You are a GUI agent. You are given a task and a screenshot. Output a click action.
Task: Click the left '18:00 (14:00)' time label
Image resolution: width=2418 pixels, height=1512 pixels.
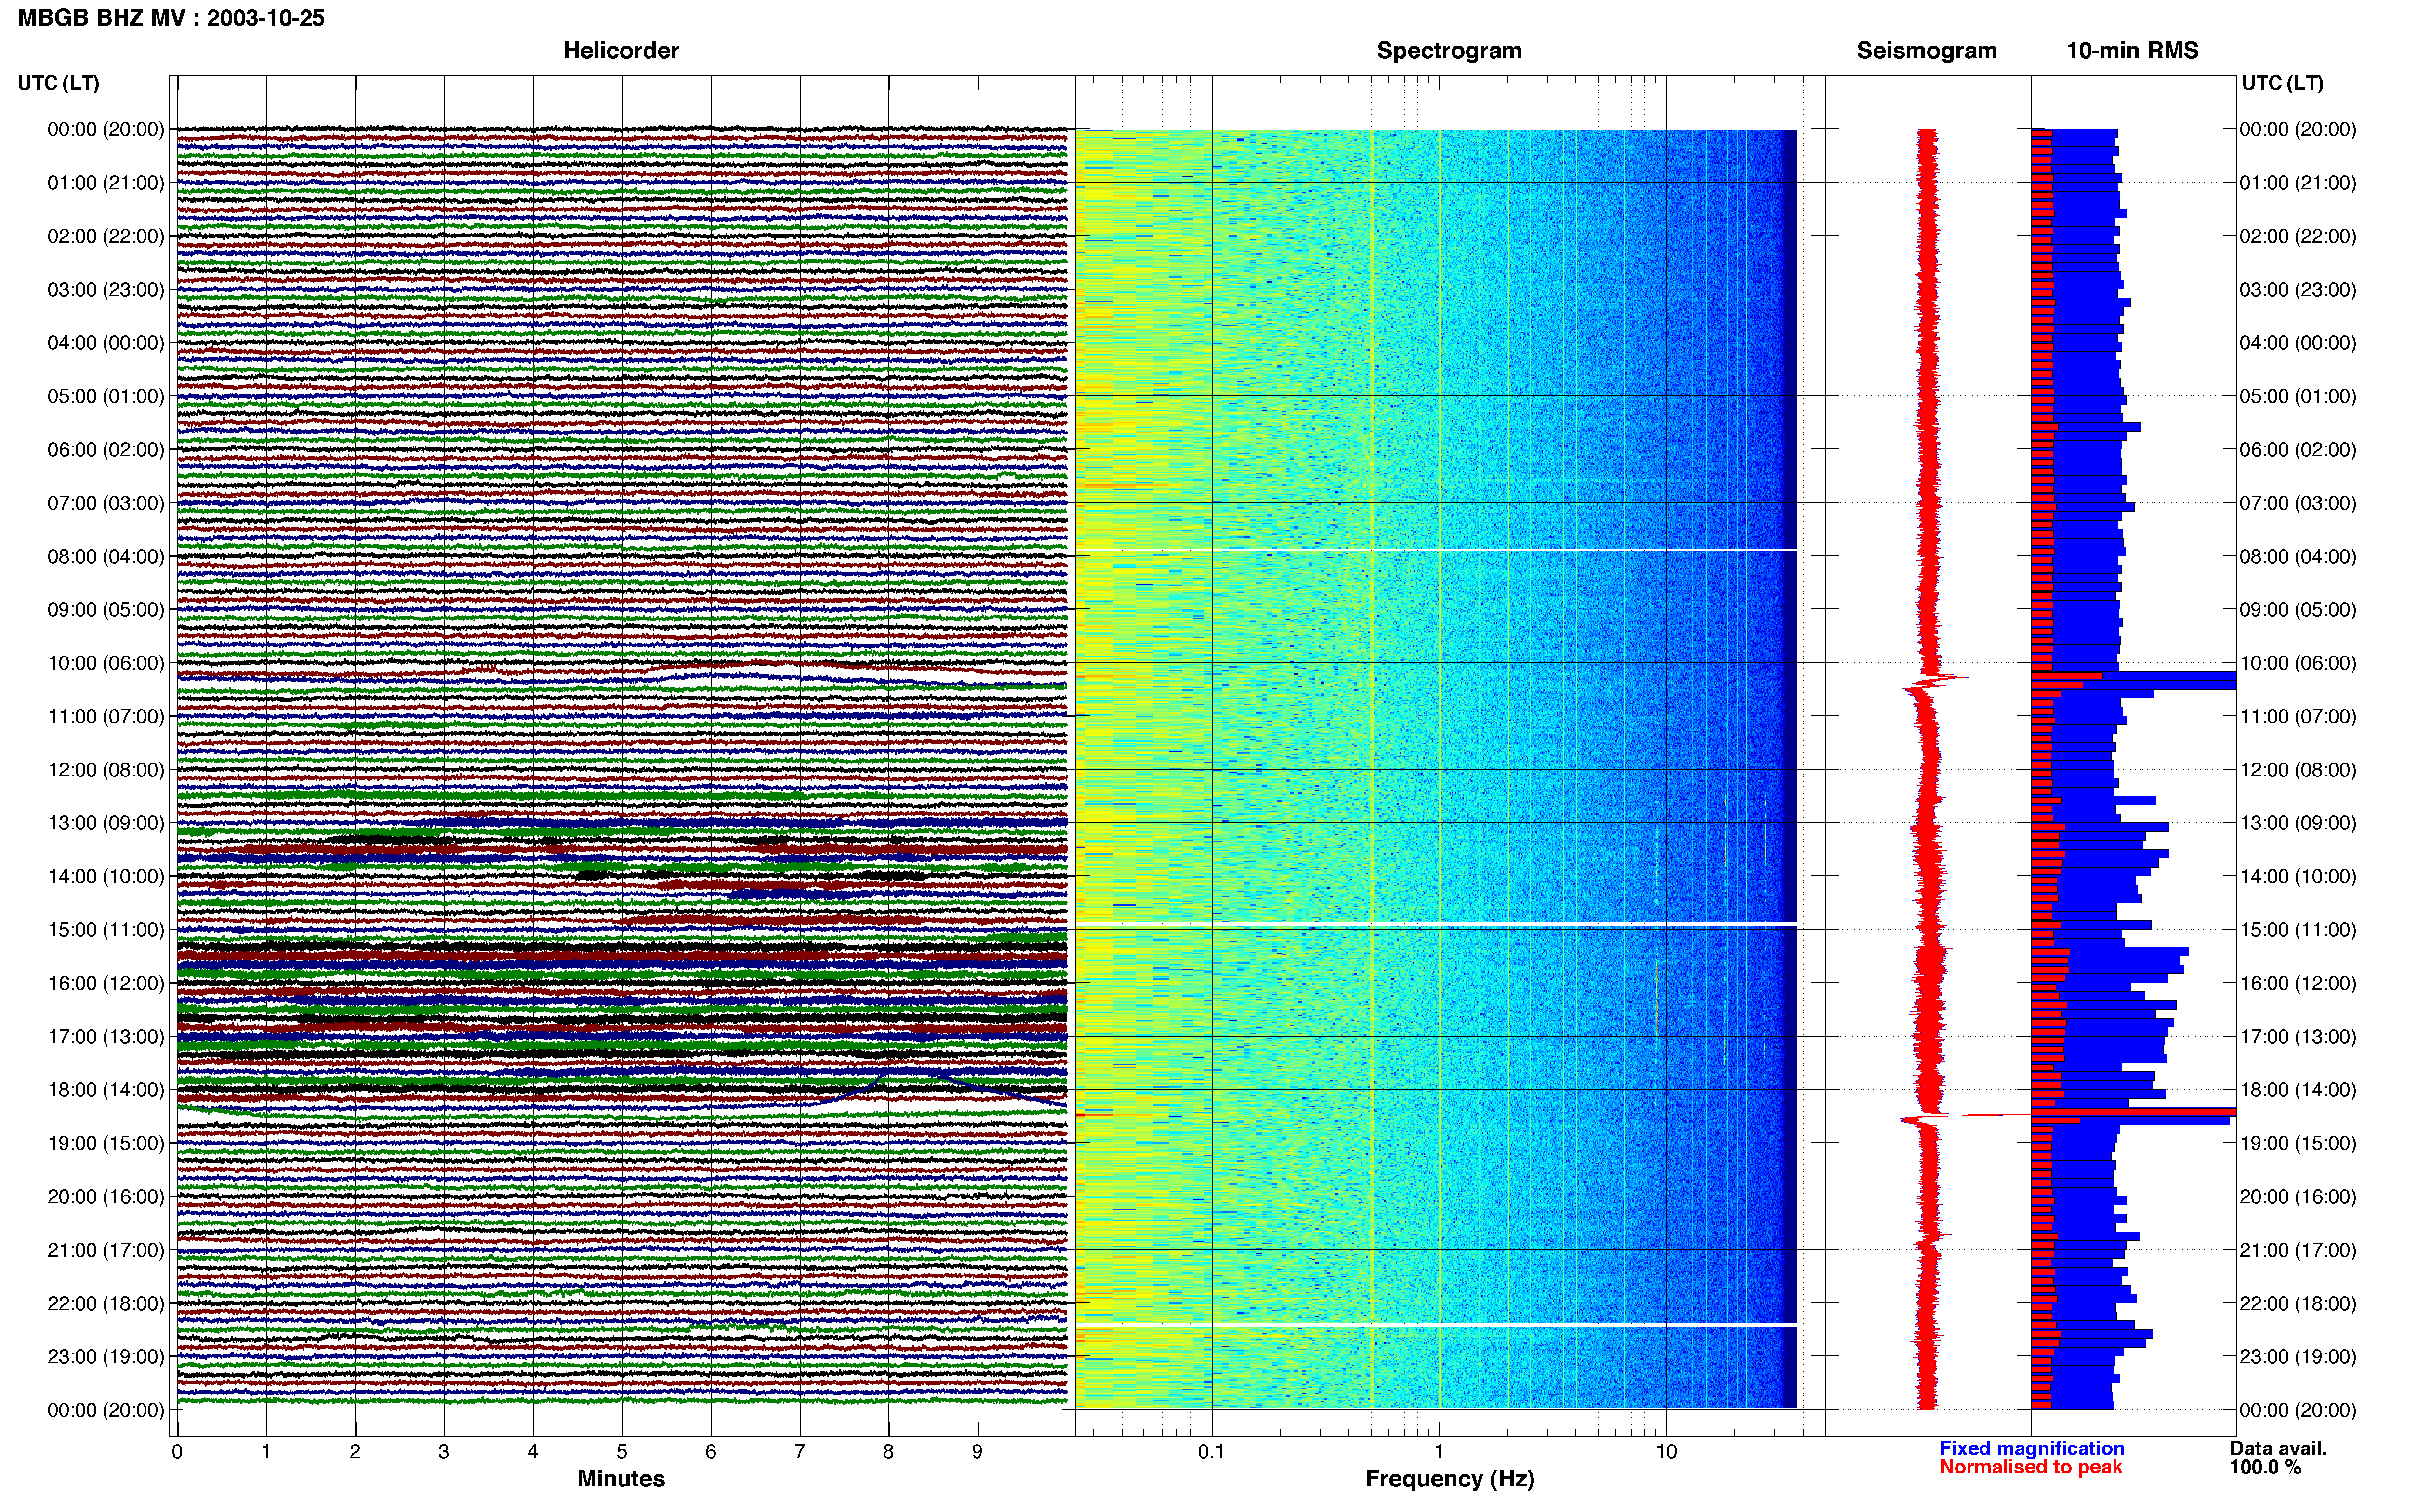106,1090
